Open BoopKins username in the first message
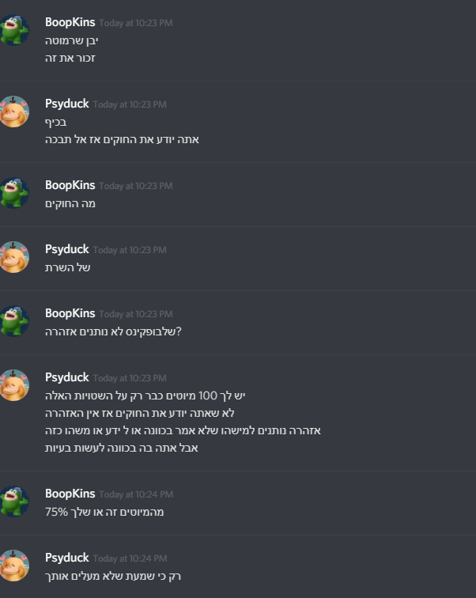Screen dimensions: 476x598 pos(70,22)
